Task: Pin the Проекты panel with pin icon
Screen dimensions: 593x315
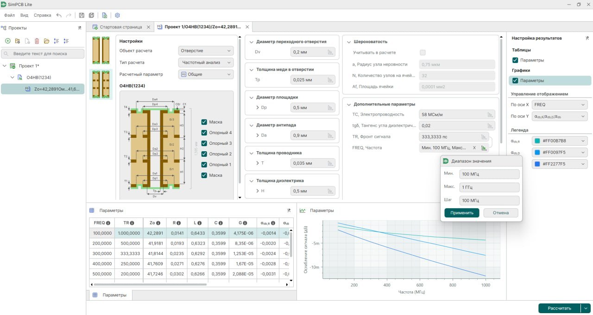Action: point(80,28)
